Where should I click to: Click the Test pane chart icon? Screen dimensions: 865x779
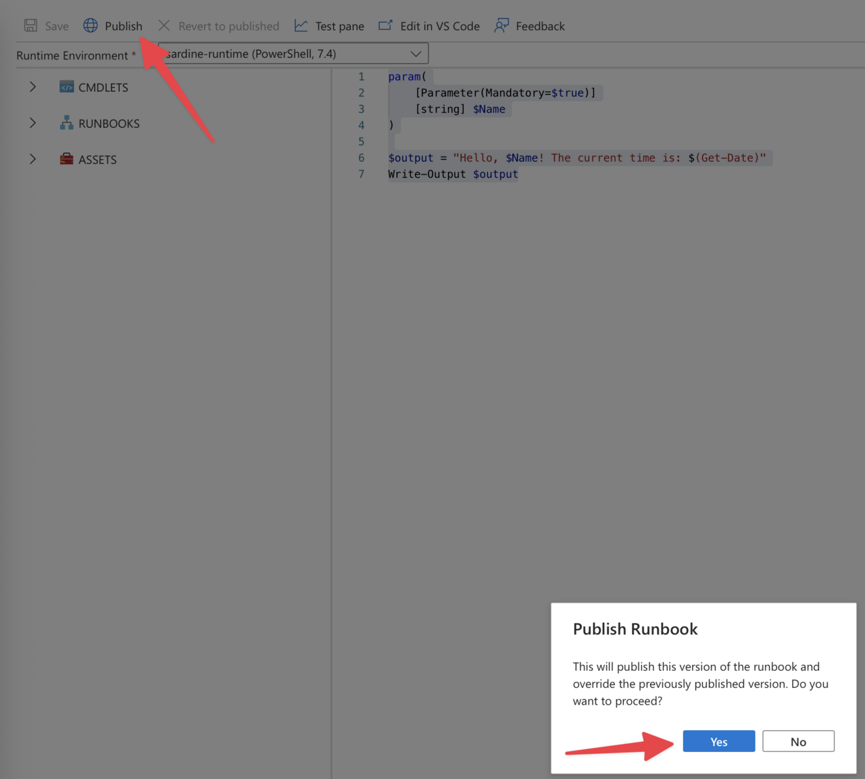pyautogui.click(x=301, y=26)
